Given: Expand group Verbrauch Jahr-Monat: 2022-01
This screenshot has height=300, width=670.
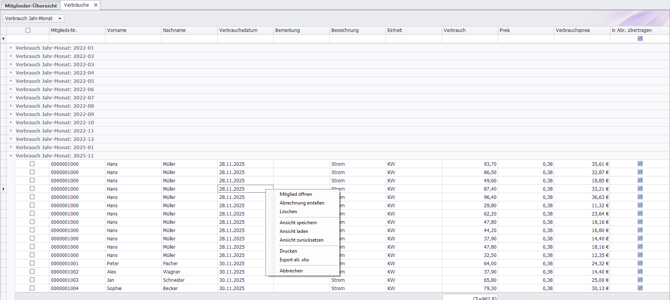Looking at the screenshot, I should pos(11,48).
